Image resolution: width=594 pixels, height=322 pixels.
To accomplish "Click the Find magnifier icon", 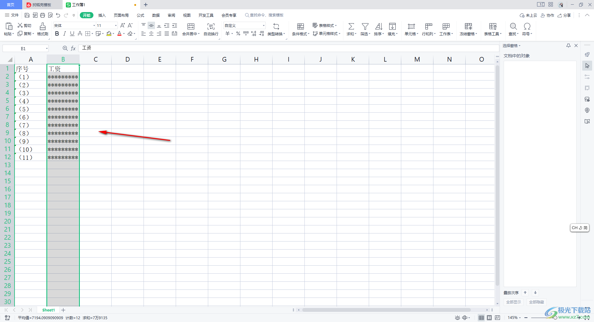I will pos(513,26).
